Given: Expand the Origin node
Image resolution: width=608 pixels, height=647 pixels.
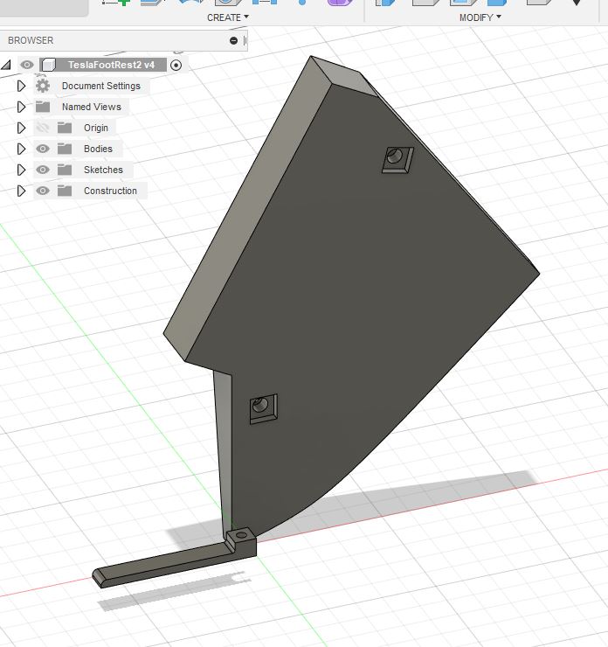Looking at the screenshot, I should pyautogui.click(x=21, y=128).
